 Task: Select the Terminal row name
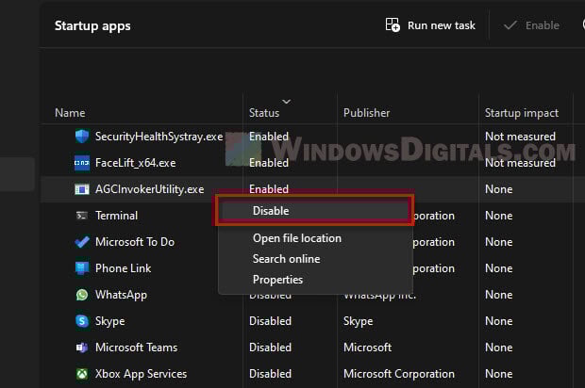tap(116, 216)
